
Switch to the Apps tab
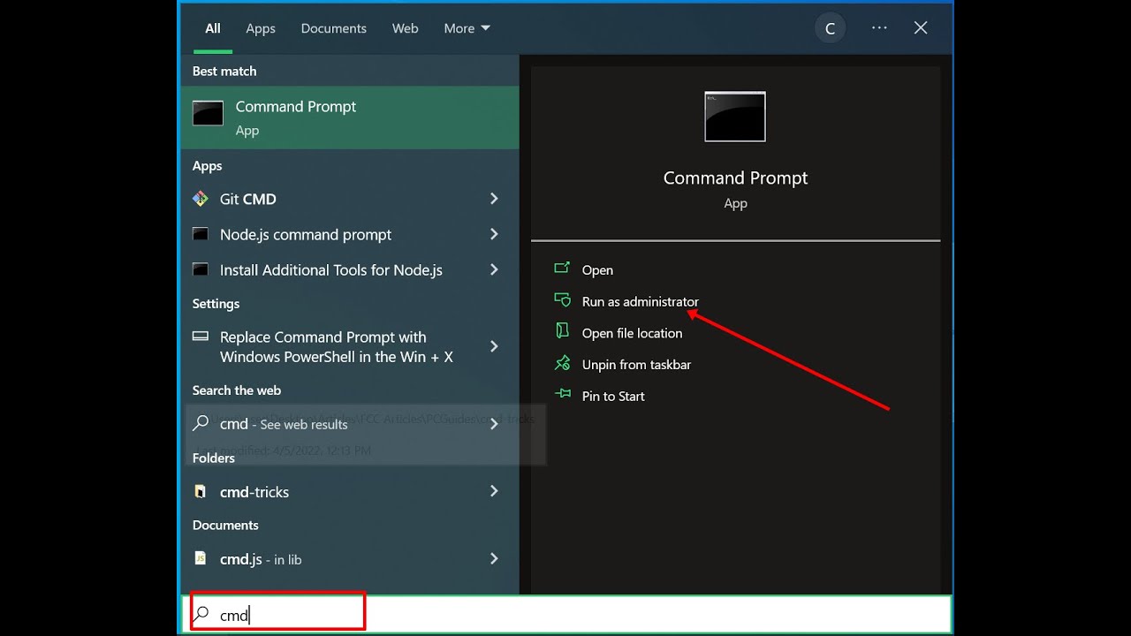point(261,28)
